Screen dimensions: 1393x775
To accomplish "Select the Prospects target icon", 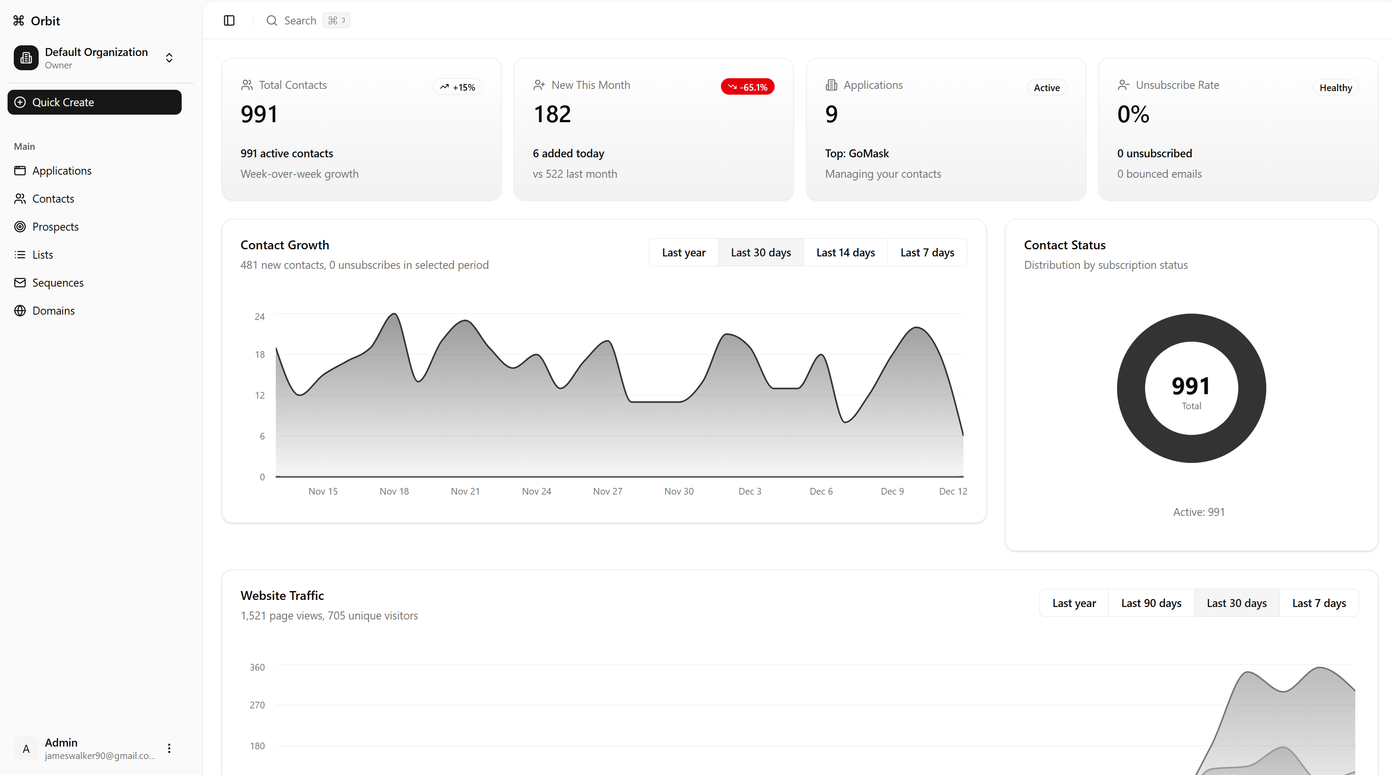I will click(20, 227).
